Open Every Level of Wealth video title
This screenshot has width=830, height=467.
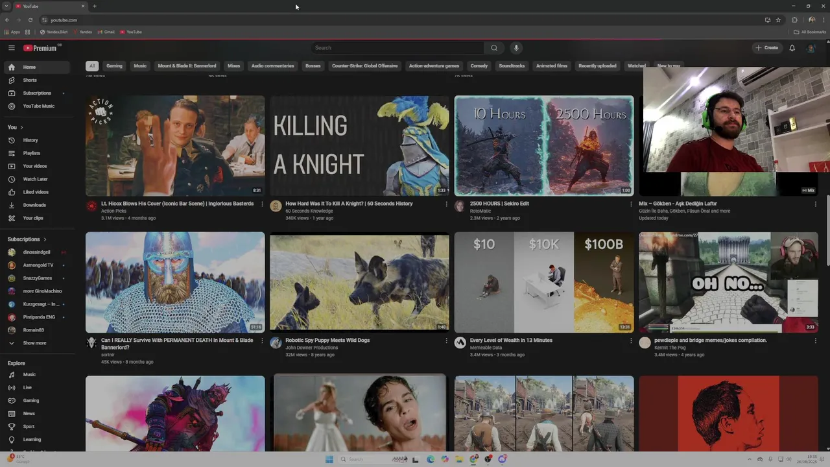point(511,340)
